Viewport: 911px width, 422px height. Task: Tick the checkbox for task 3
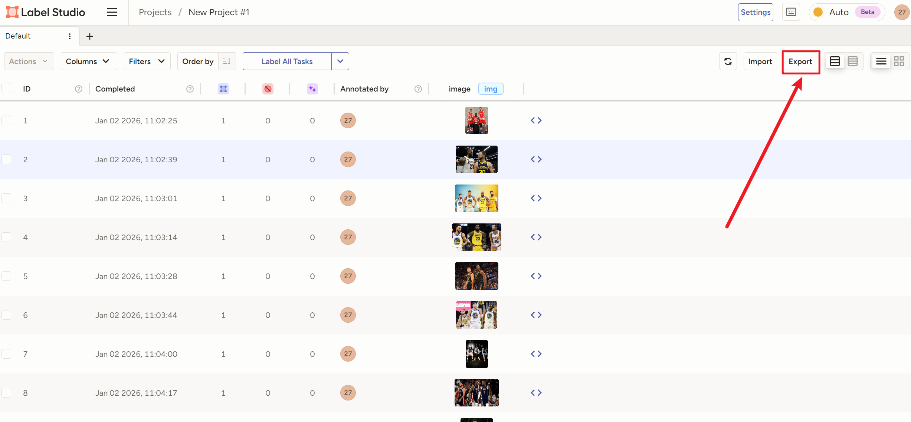tap(6, 198)
